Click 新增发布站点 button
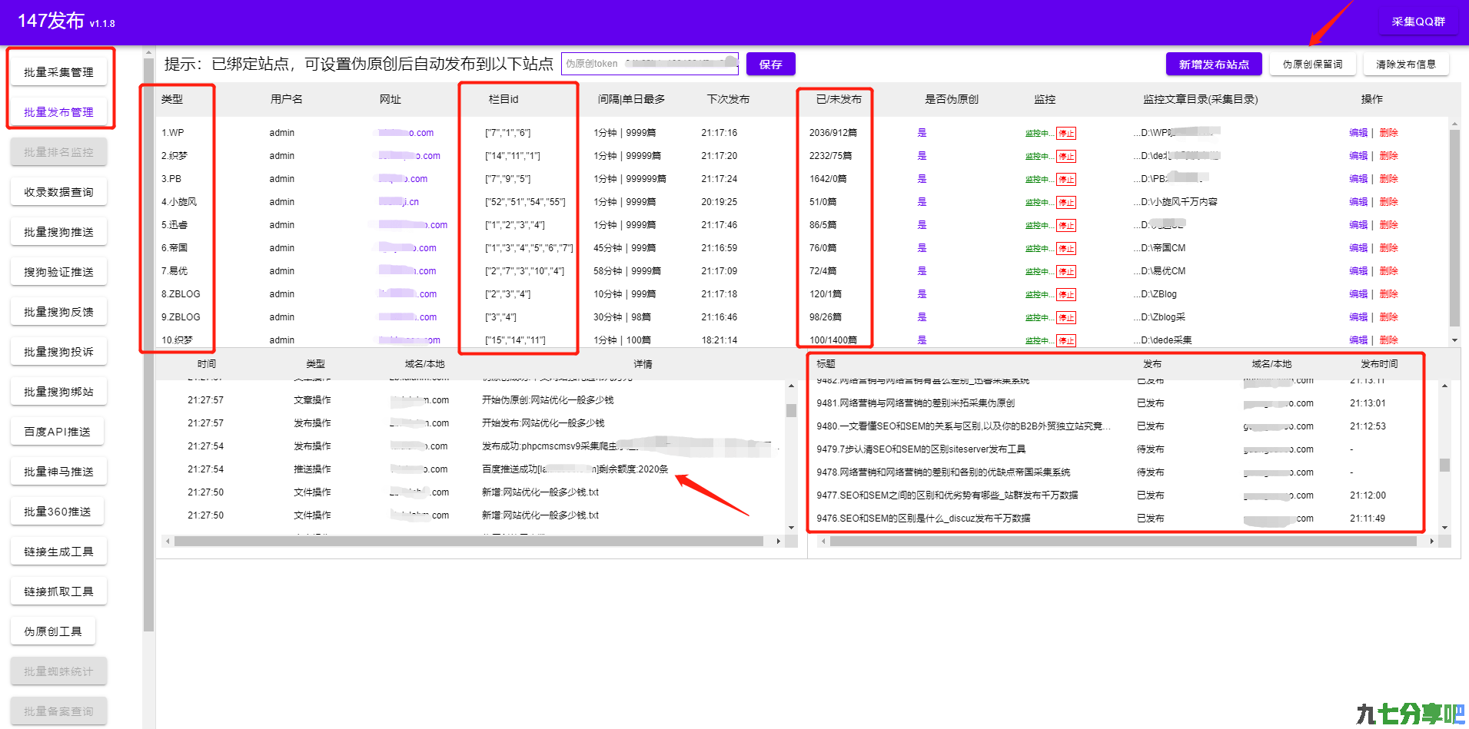Viewport: 1469px width, 729px height. point(1214,65)
